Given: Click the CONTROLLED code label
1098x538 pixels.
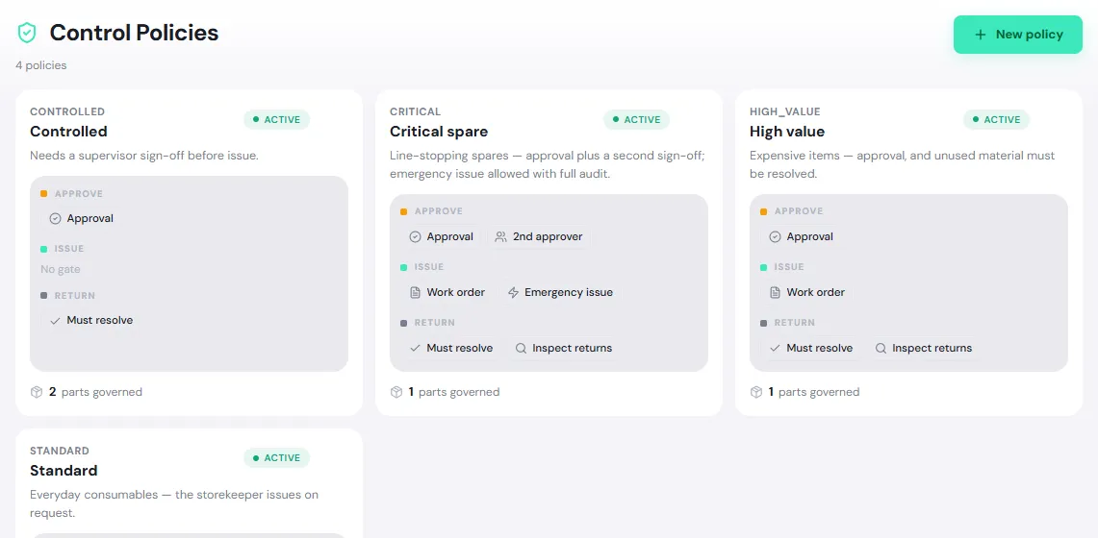Looking at the screenshot, I should pos(67,111).
